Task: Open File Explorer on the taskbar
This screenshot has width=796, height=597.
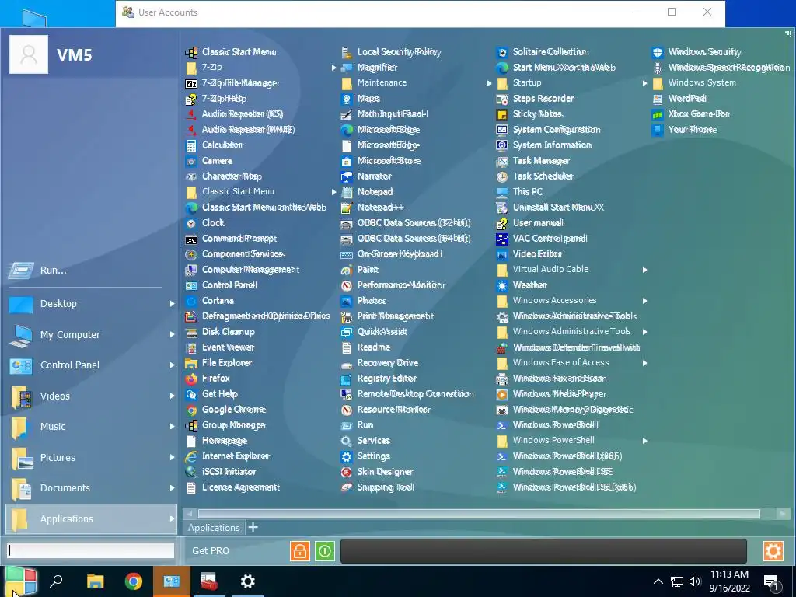Action: coord(95,581)
